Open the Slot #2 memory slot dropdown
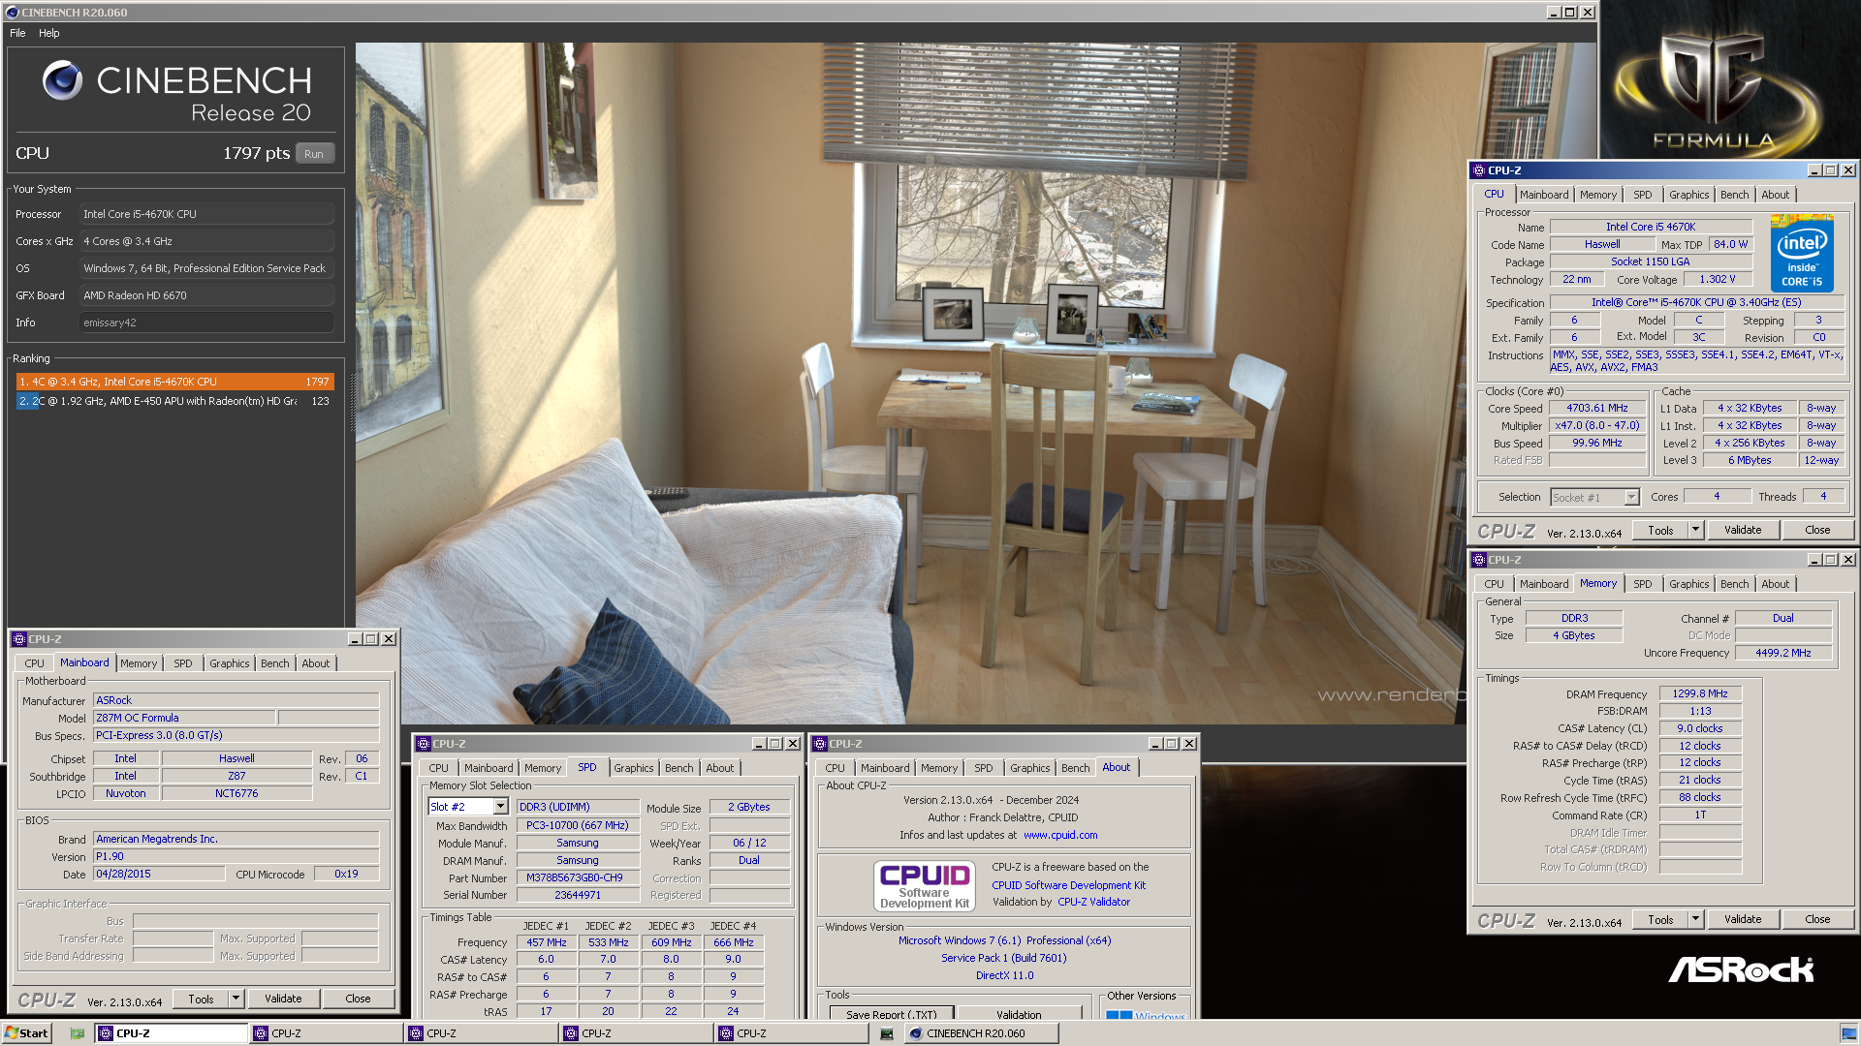The image size is (1861, 1046). pos(500,807)
